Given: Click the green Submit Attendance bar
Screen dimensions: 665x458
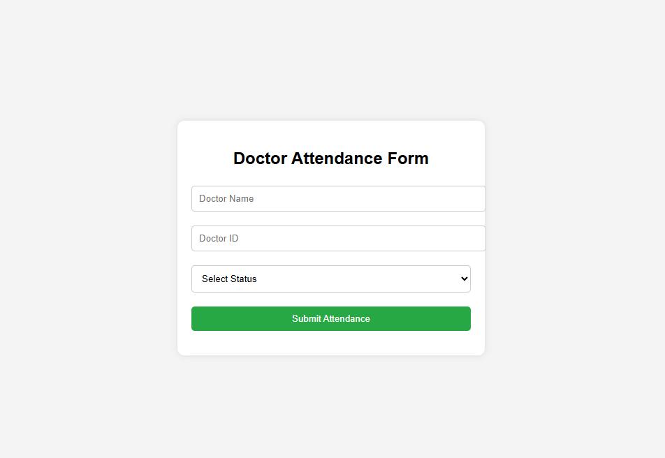Looking at the screenshot, I should pos(330,318).
